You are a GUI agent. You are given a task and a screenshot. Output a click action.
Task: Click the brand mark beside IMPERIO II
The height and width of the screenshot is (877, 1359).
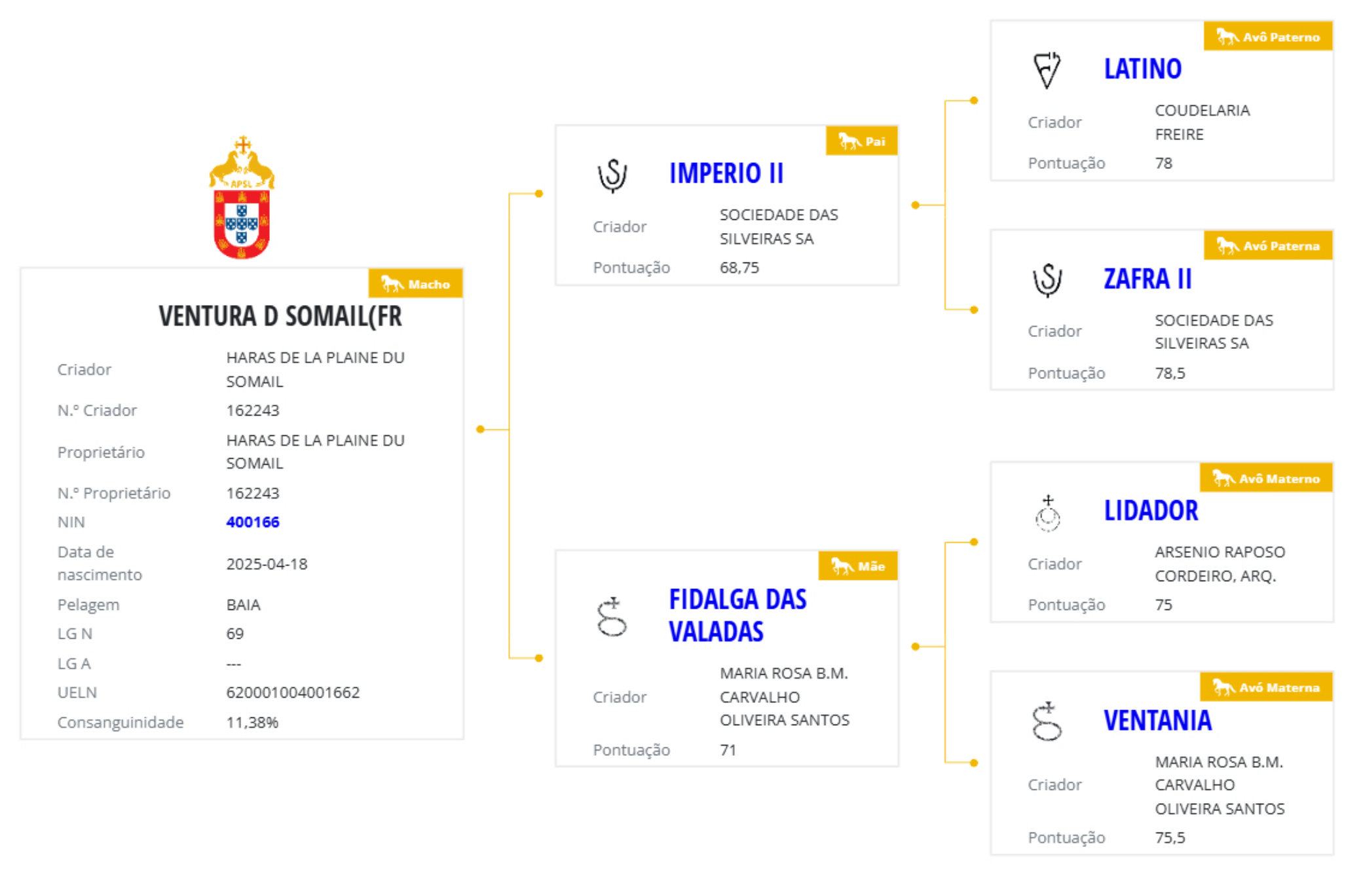612,175
